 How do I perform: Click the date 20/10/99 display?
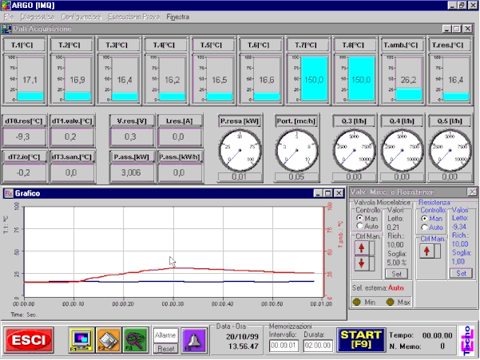pos(242,337)
